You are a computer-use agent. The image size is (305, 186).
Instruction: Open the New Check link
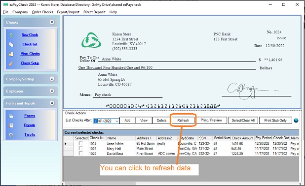pyautogui.click(x=30, y=35)
